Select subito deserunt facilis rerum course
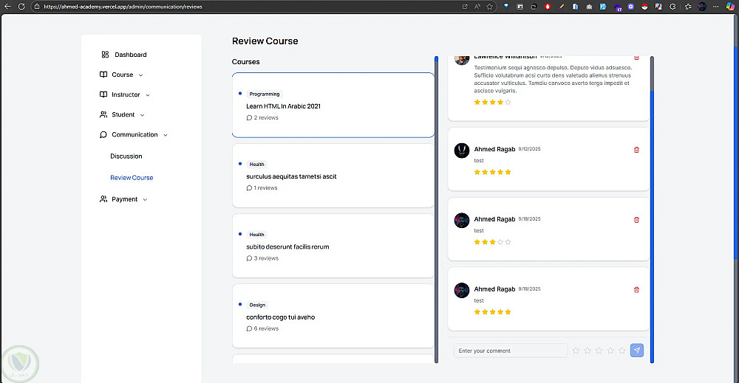 333,246
